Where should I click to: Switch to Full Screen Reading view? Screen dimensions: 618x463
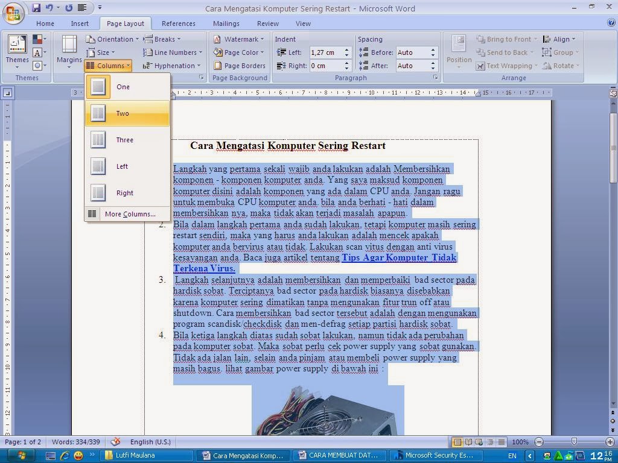tap(468, 442)
